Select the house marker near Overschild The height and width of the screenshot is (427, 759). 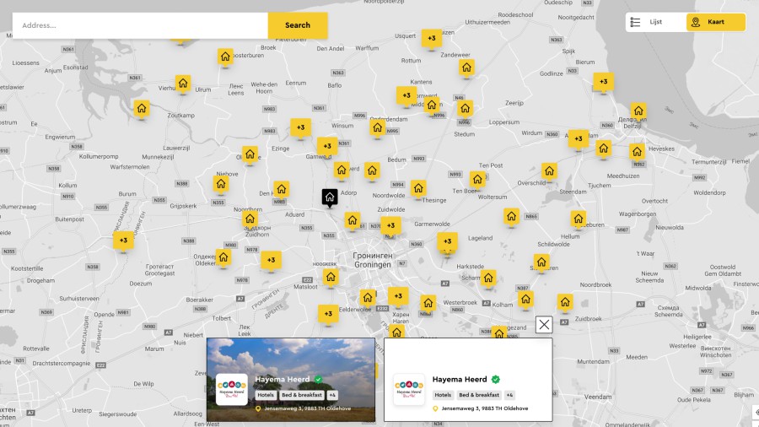pyautogui.click(x=549, y=171)
